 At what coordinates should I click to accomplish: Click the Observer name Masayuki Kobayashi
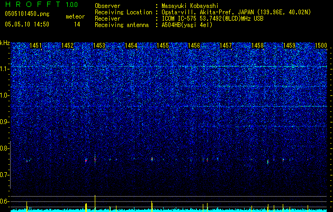point(190,6)
